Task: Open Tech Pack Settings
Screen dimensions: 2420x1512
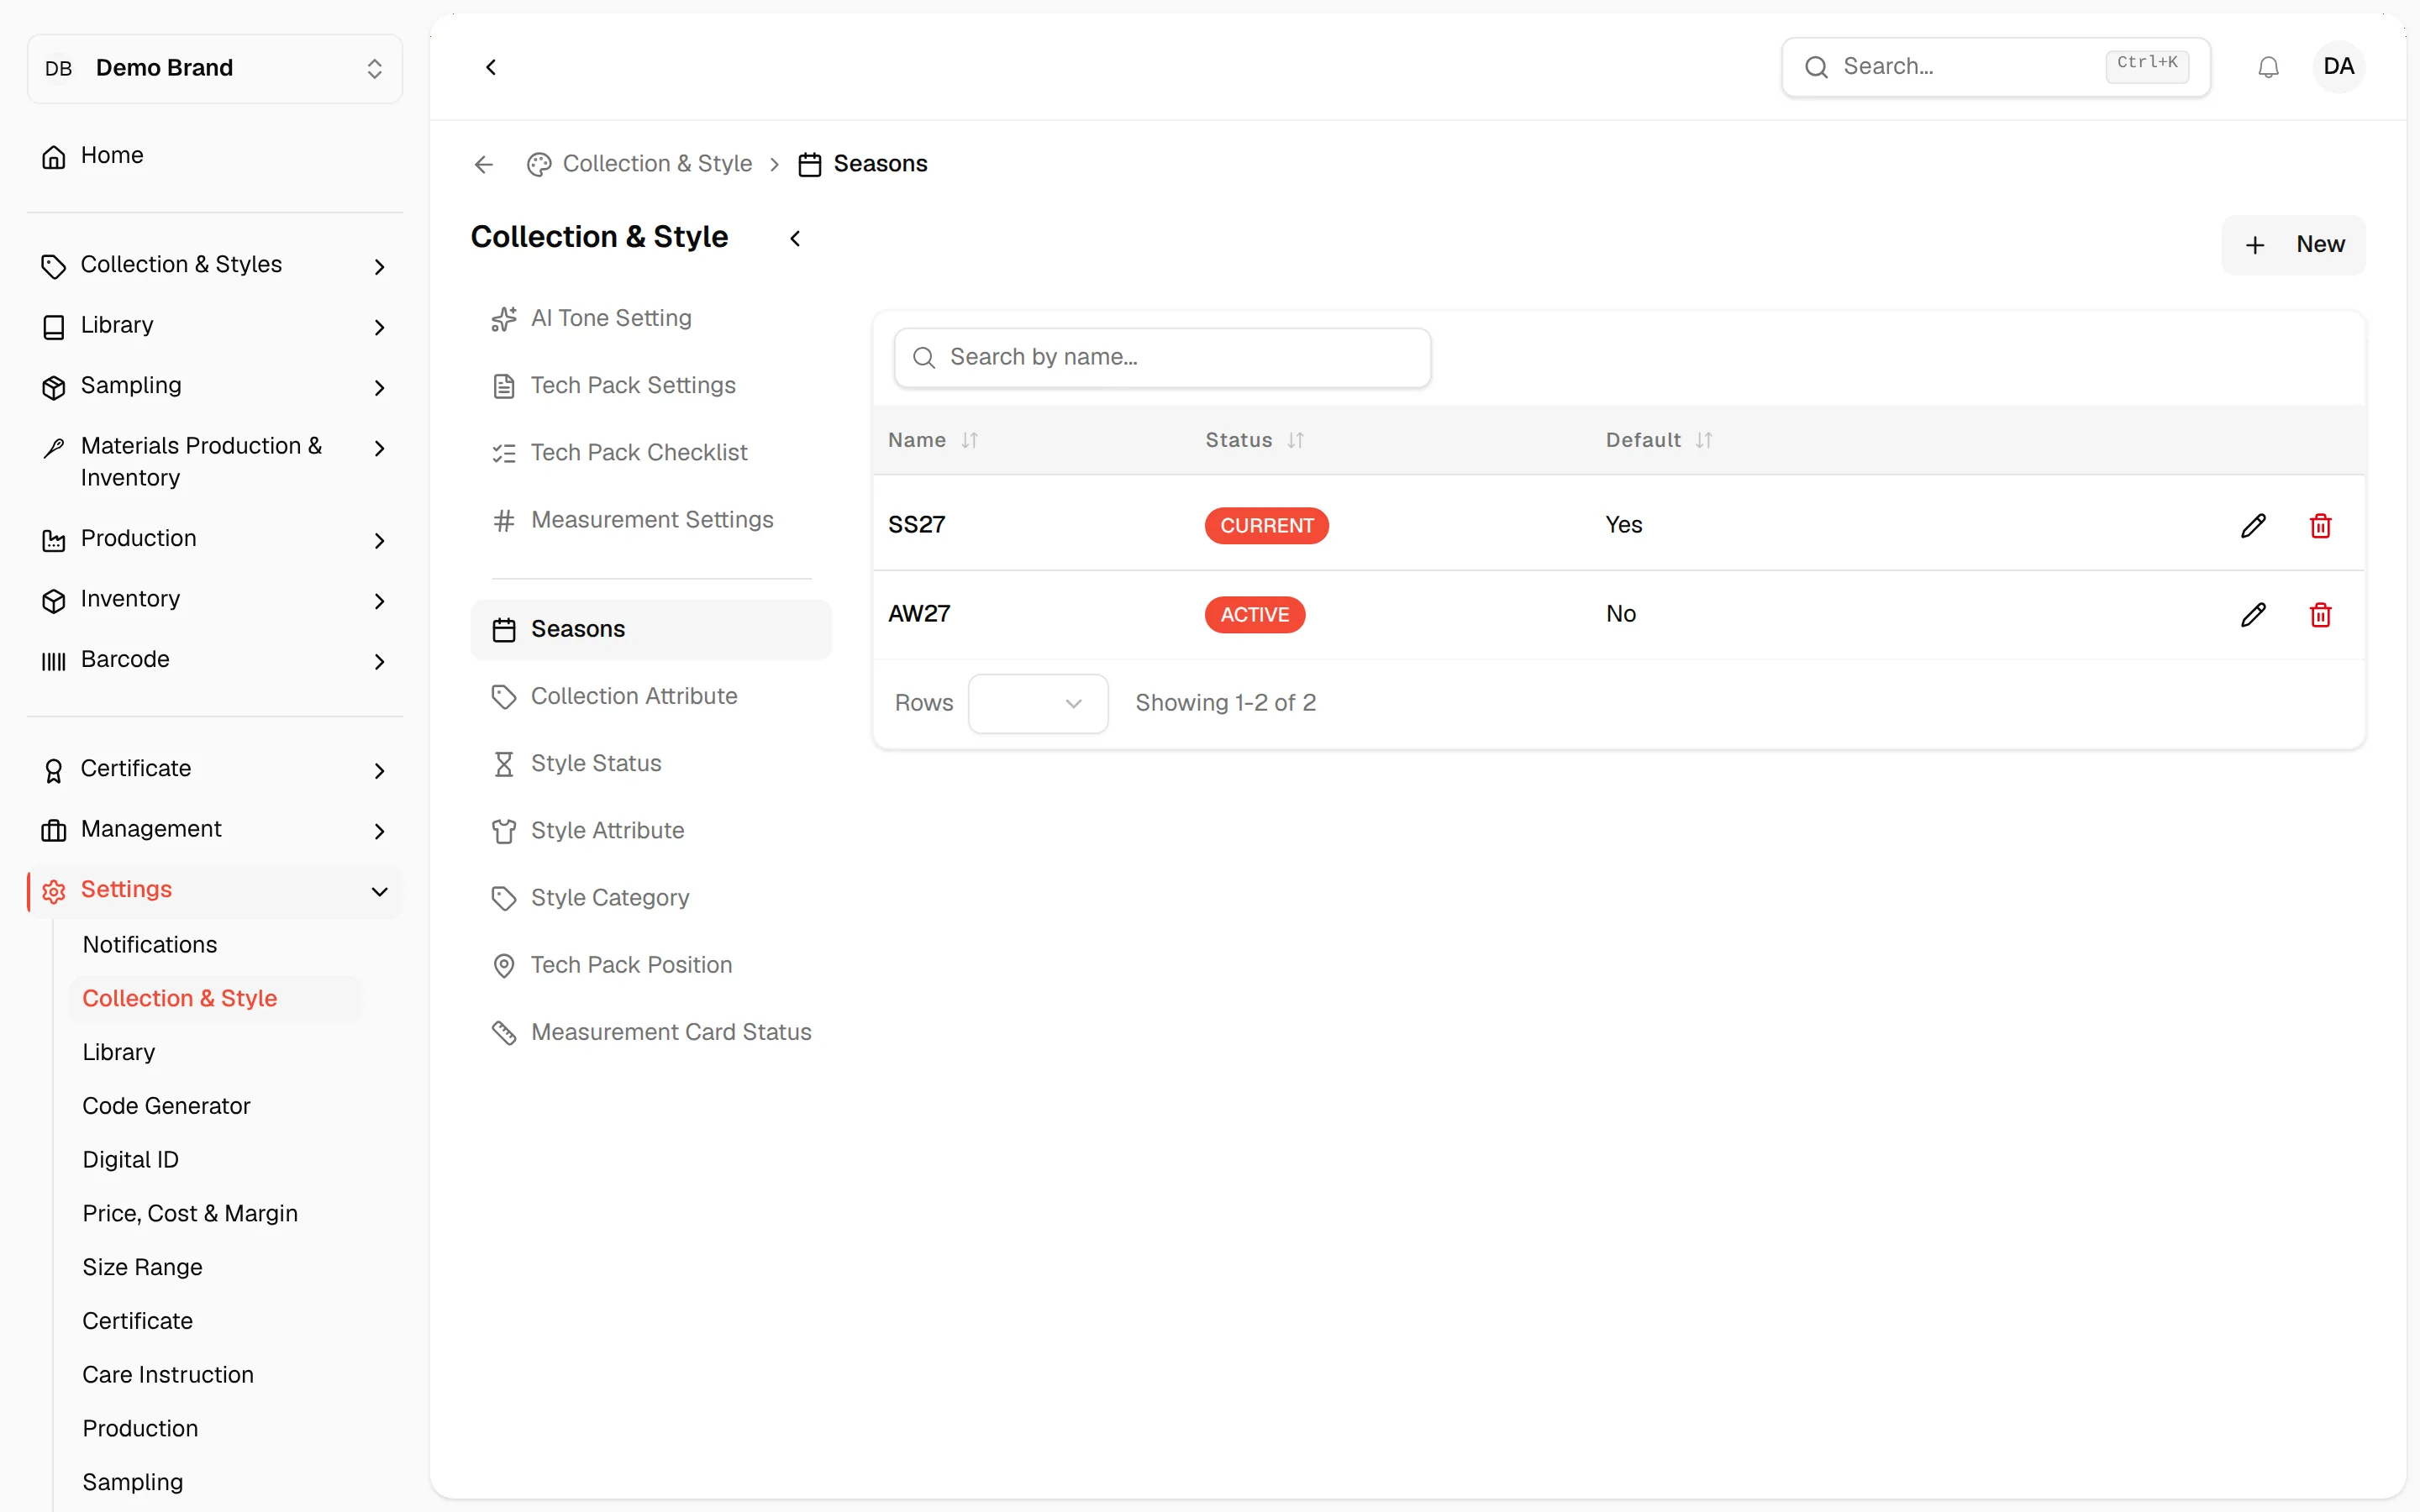Action: click(651, 385)
